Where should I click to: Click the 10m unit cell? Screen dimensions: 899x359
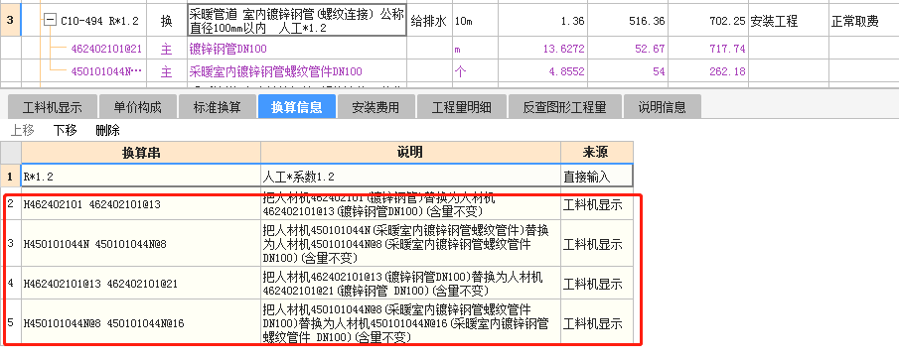pyautogui.click(x=475, y=21)
